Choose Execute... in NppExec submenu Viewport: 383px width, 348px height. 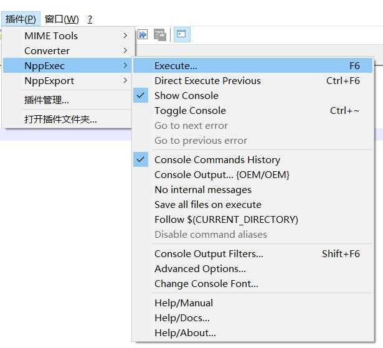point(253,65)
